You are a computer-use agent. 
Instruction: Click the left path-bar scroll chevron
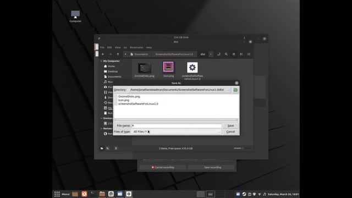click(125, 54)
